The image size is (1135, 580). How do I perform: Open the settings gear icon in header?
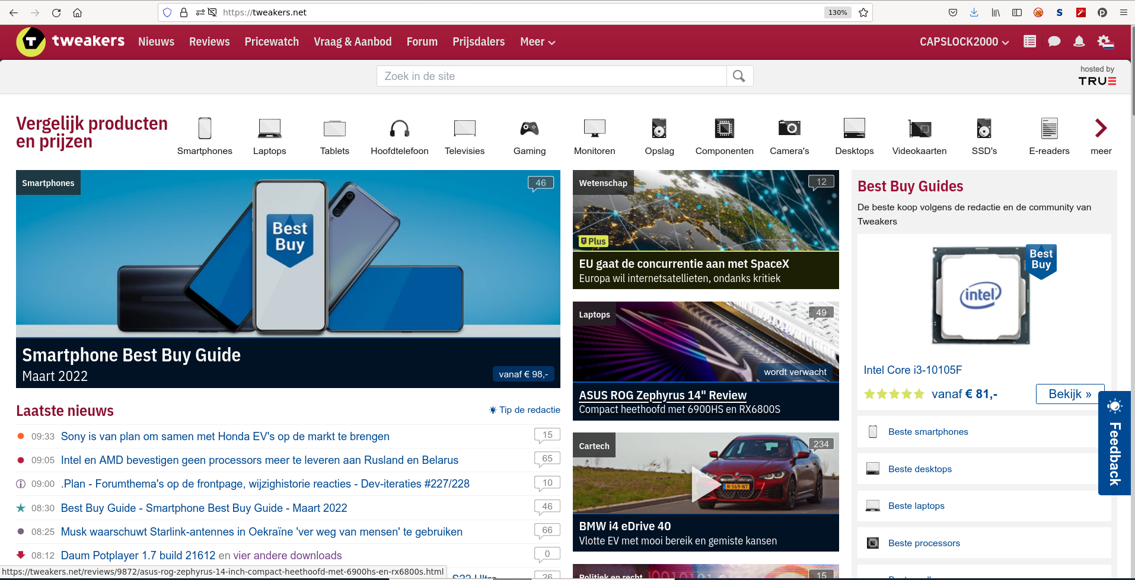pyautogui.click(x=1105, y=41)
